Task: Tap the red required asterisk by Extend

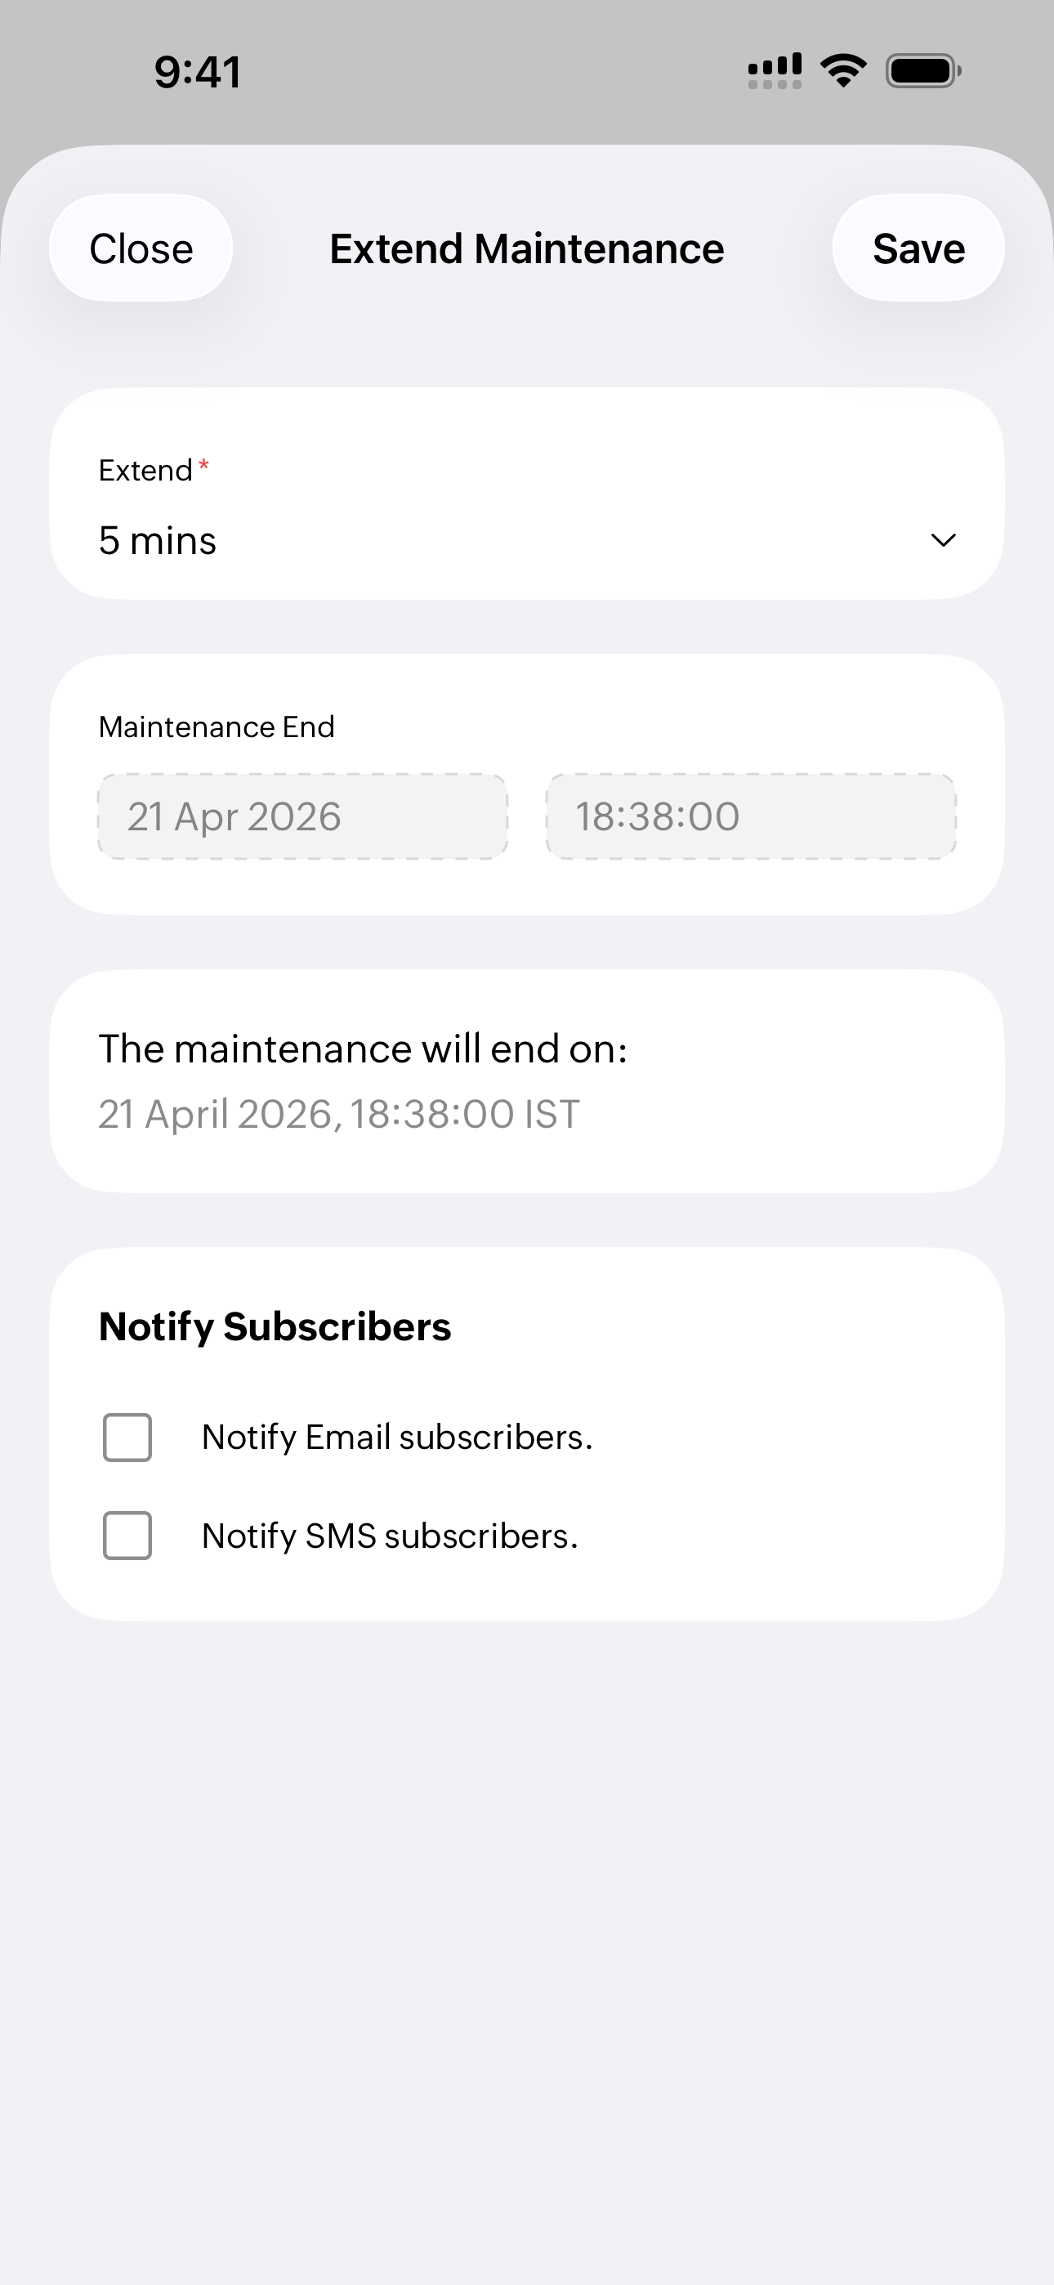Action: (x=204, y=466)
